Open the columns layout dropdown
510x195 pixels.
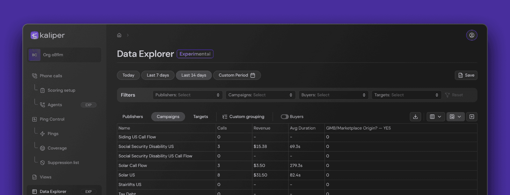point(435,117)
